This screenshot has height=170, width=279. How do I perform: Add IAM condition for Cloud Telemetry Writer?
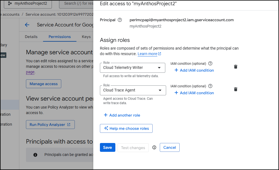tap(194, 70)
